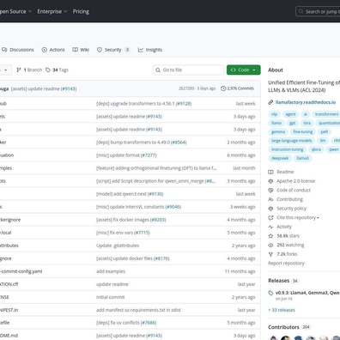Open pull request #9128 link
This screenshot has height=340, width=340.
tap(184, 104)
